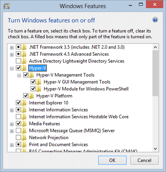166x172 pixels.
Task: Click folder icon beside Internet Information Services
Action: pyautogui.click(x=24, y=110)
